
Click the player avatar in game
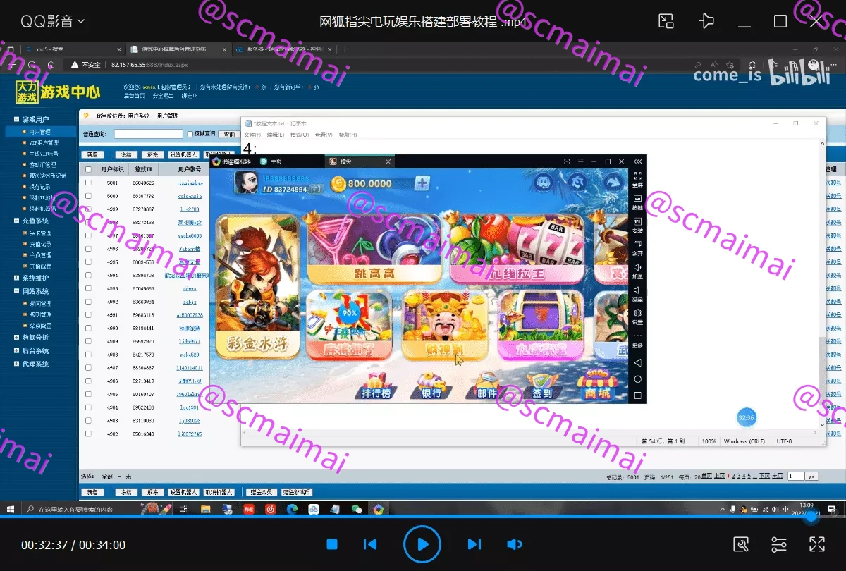click(247, 183)
